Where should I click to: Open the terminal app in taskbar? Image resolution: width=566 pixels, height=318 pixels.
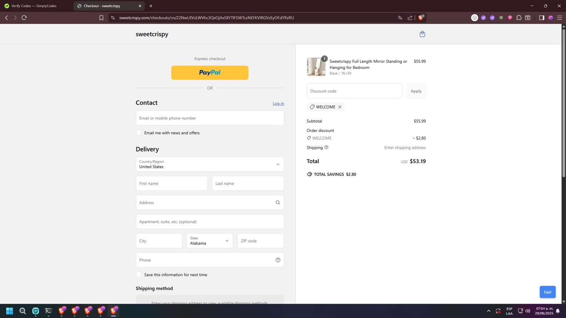[x=48, y=311]
